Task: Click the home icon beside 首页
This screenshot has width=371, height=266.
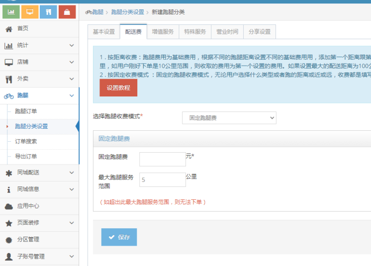Action: [8, 29]
